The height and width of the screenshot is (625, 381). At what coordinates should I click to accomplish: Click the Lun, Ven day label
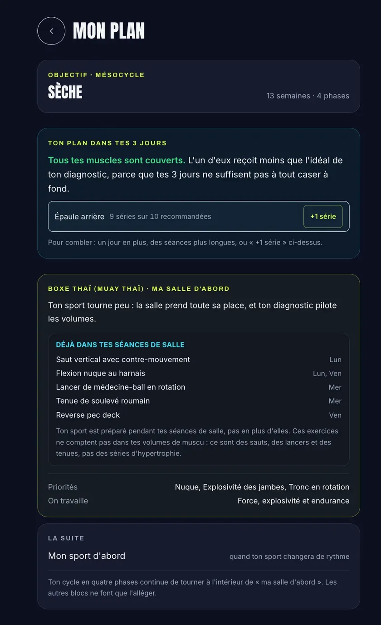pyautogui.click(x=327, y=373)
